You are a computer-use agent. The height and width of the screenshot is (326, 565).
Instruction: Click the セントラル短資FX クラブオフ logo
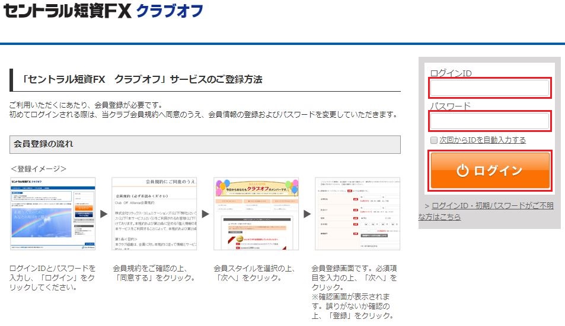click(103, 11)
